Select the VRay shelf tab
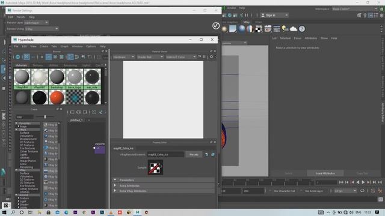 pyautogui.click(x=246, y=22)
